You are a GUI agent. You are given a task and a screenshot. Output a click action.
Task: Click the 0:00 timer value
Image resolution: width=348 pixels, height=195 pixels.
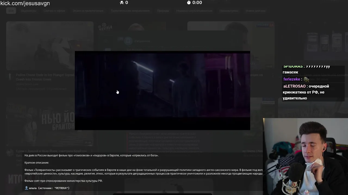pyautogui.click(x=197, y=2)
